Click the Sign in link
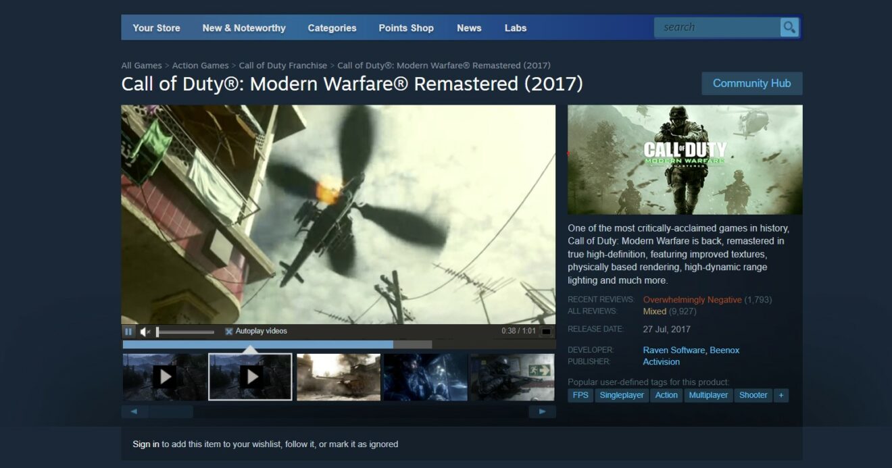This screenshot has height=468, width=892. coord(145,444)
